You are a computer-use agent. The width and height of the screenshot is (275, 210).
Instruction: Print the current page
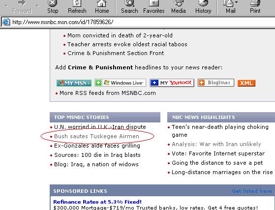click(255, 7)
